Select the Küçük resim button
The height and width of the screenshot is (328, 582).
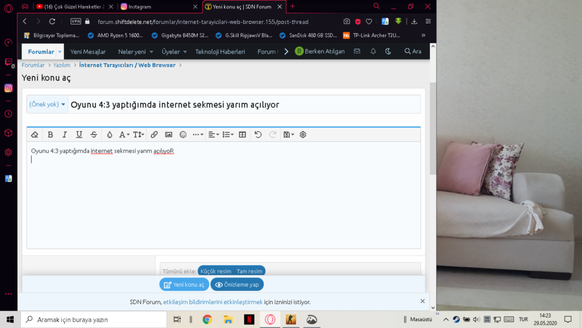click(215, 271)
